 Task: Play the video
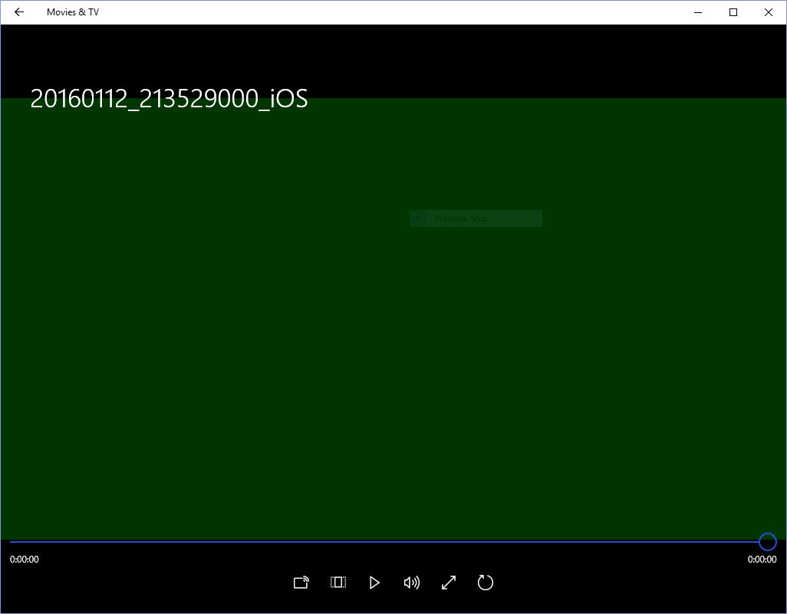pyautogui.click(x=374, y=583)
